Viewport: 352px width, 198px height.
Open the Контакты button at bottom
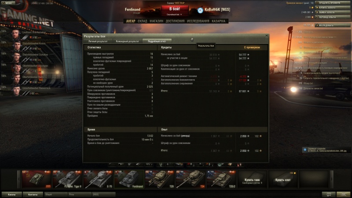click(33, 194)
